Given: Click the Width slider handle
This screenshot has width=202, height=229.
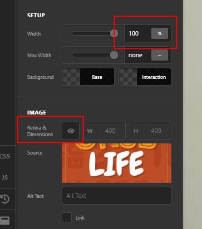Looking at the screenshot, I should 114,33.
